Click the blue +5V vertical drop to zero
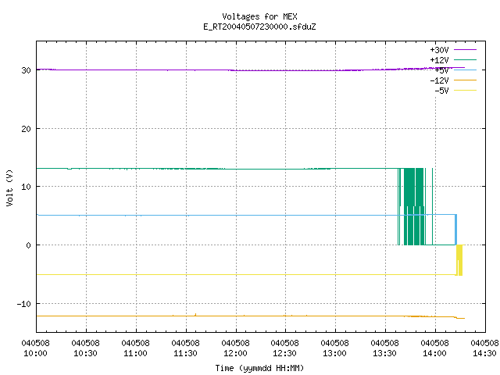This screenshot has width=500, height=375. point(456,230)
